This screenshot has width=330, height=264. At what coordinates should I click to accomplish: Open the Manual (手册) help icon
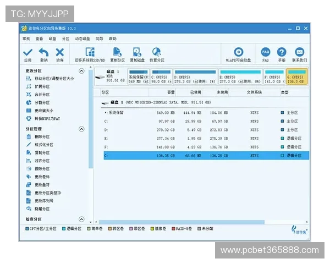click(282, 52)
